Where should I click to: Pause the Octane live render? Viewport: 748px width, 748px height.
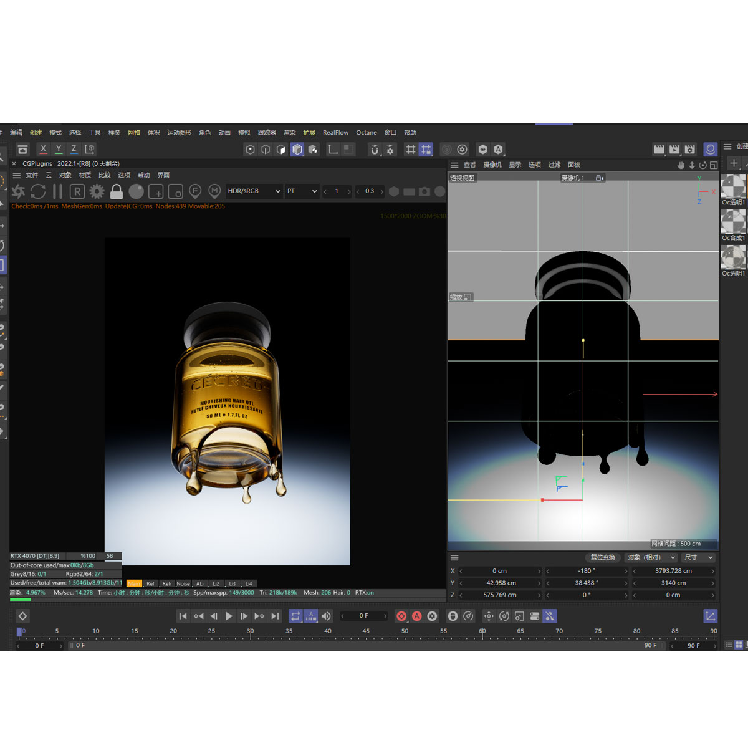click(57, 191)
